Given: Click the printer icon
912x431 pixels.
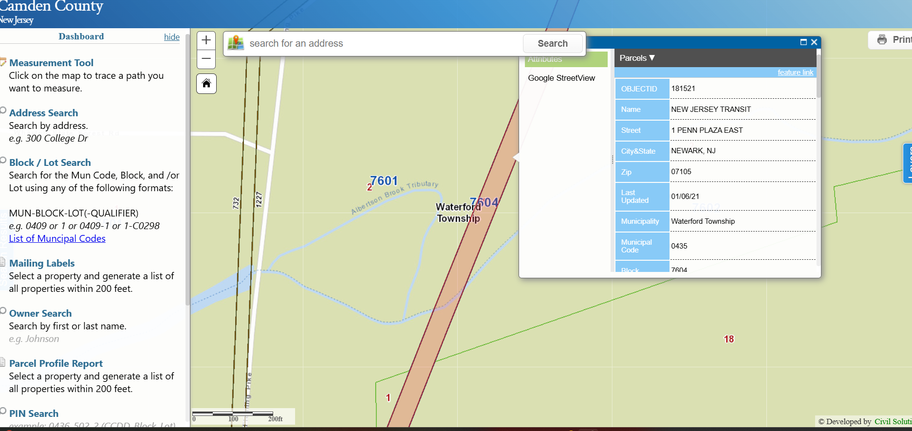Looking at the screenshot, I should (882, 39).
